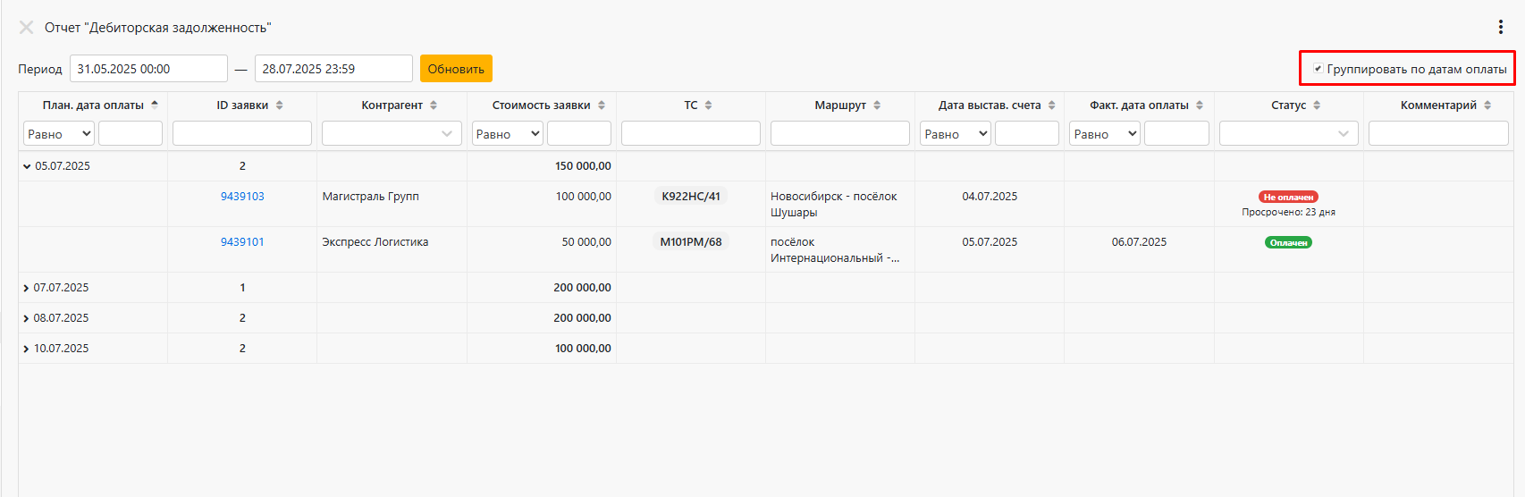Expand the 10.07.2025 date group
This screenshot has height=497, width=1525.
click(x=26, y=349)
